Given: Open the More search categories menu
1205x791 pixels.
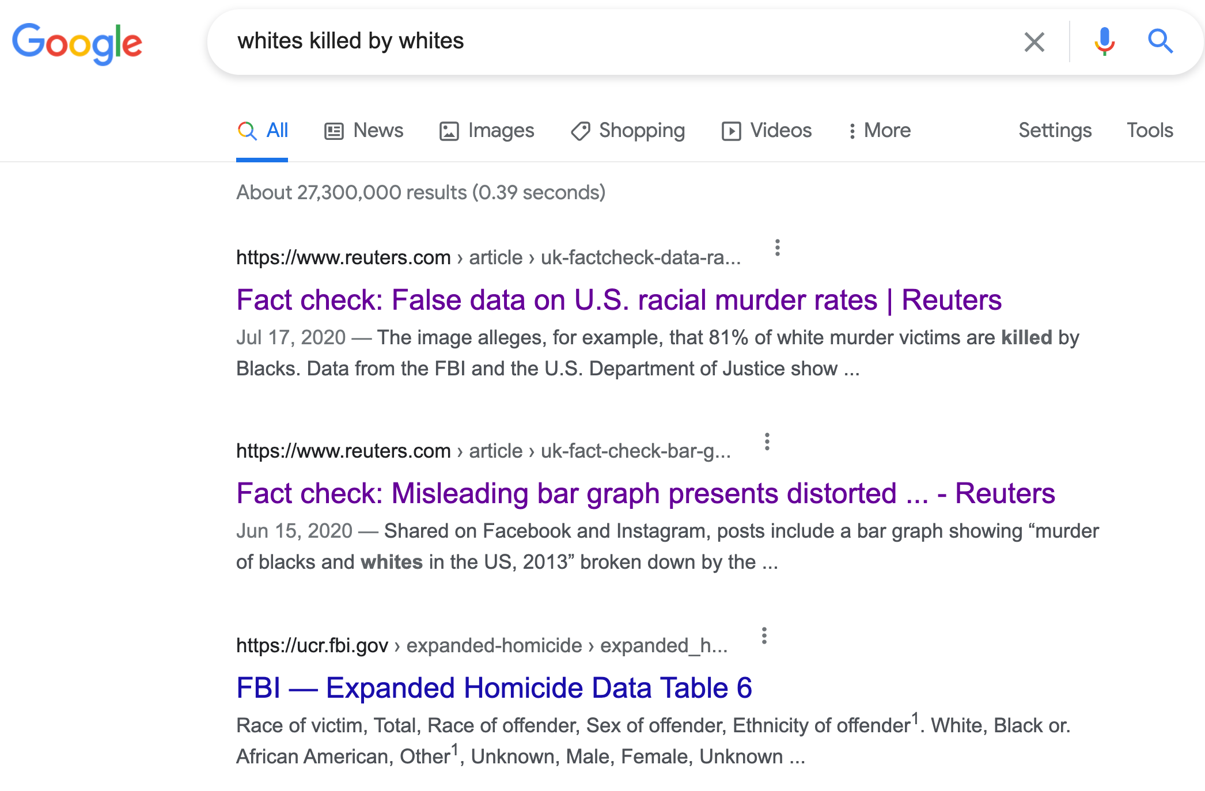Looking at the screenshot, I should click(x=880, y=131).
